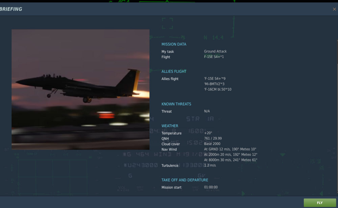Select the ALLIES FLIGHT heading

pyautogui.click(x=174, y=71)
